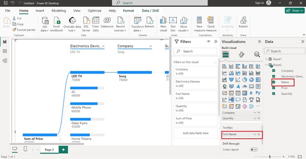Screen dimensions: 306x159
Task: Uncheck the Quantity field checkbox
Action: pos(274,94)
